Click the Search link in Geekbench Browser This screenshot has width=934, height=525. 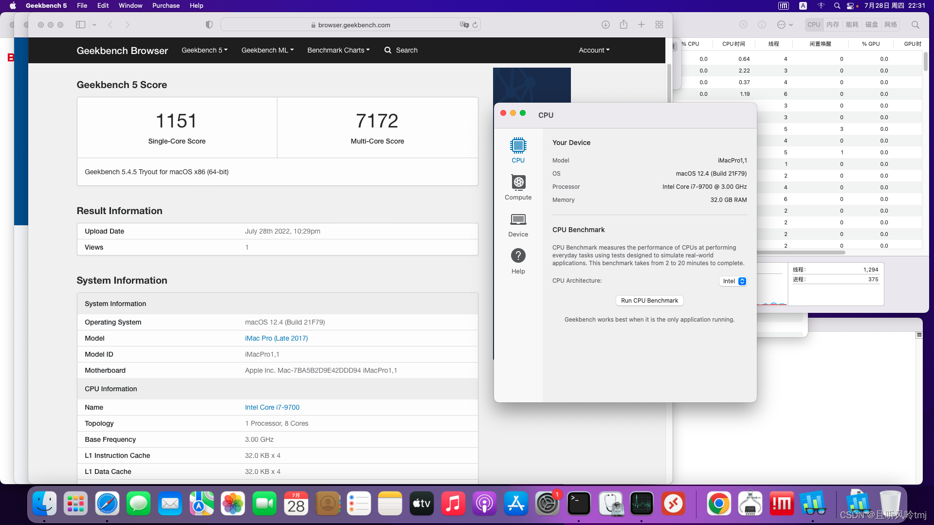click(401, 50)
